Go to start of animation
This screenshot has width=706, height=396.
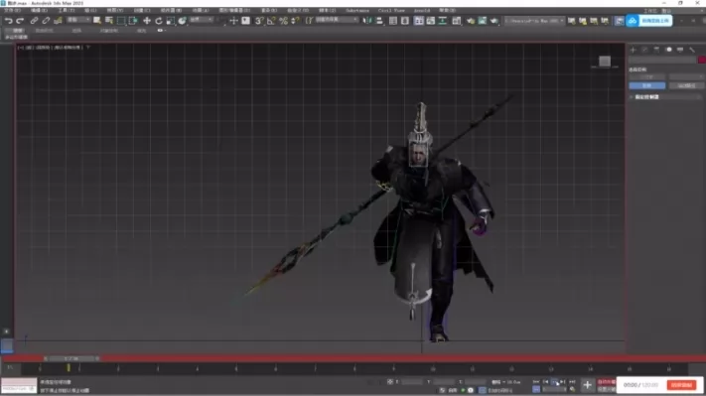click(536, 382)
